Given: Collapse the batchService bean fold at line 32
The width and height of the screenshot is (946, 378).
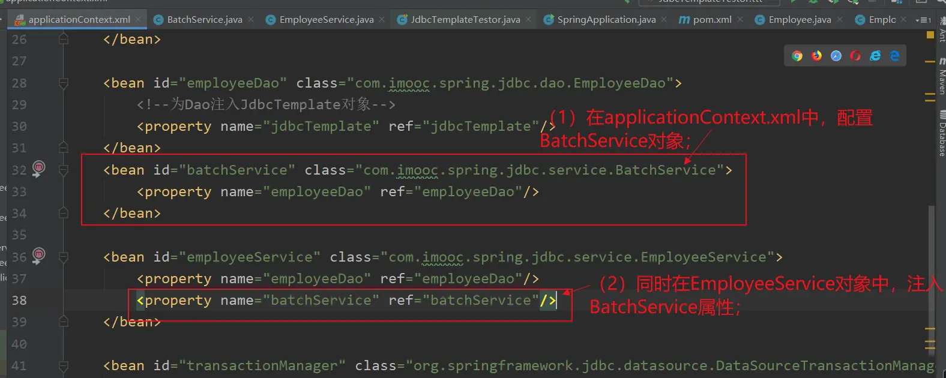Looking at the screenshot, I should [x=64, y=170].
